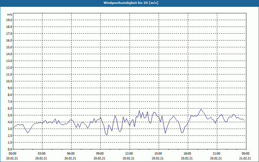The image size is (259, 162).
Task: Click the wind speed dip near 15:40
Action: (165, 133)
